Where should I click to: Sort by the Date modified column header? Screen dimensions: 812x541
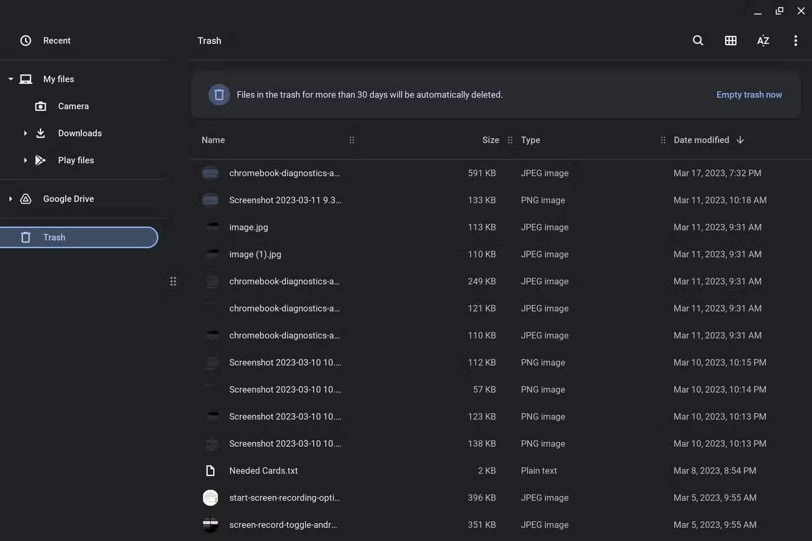(701, 140)
